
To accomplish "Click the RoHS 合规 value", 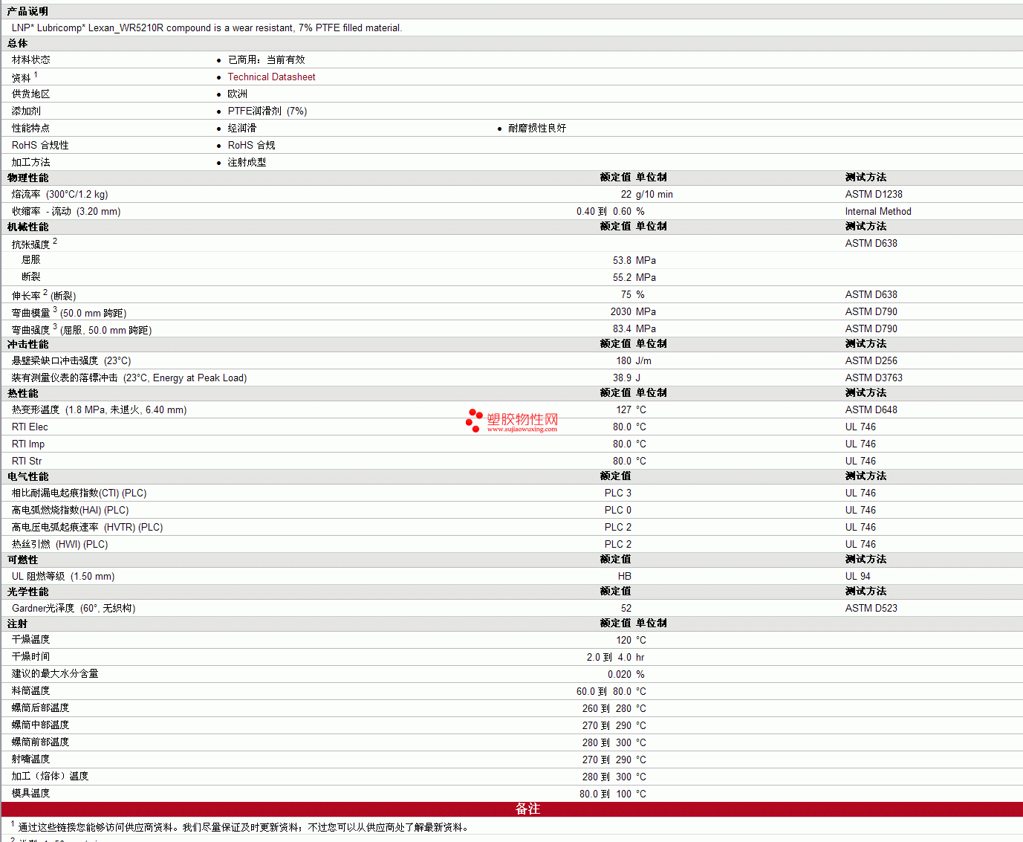I will pos(251,145).
